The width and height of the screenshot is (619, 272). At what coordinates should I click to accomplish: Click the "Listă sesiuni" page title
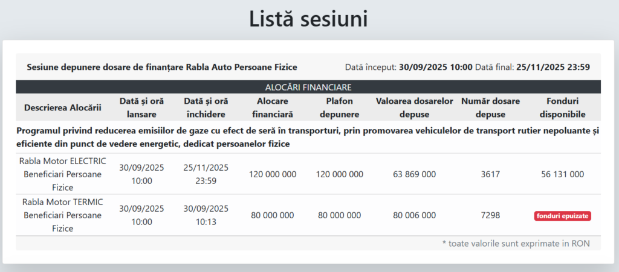pyautogui.click(x=309, y=19)
